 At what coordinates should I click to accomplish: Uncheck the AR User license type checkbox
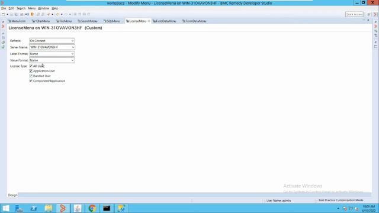coord(31,66)
